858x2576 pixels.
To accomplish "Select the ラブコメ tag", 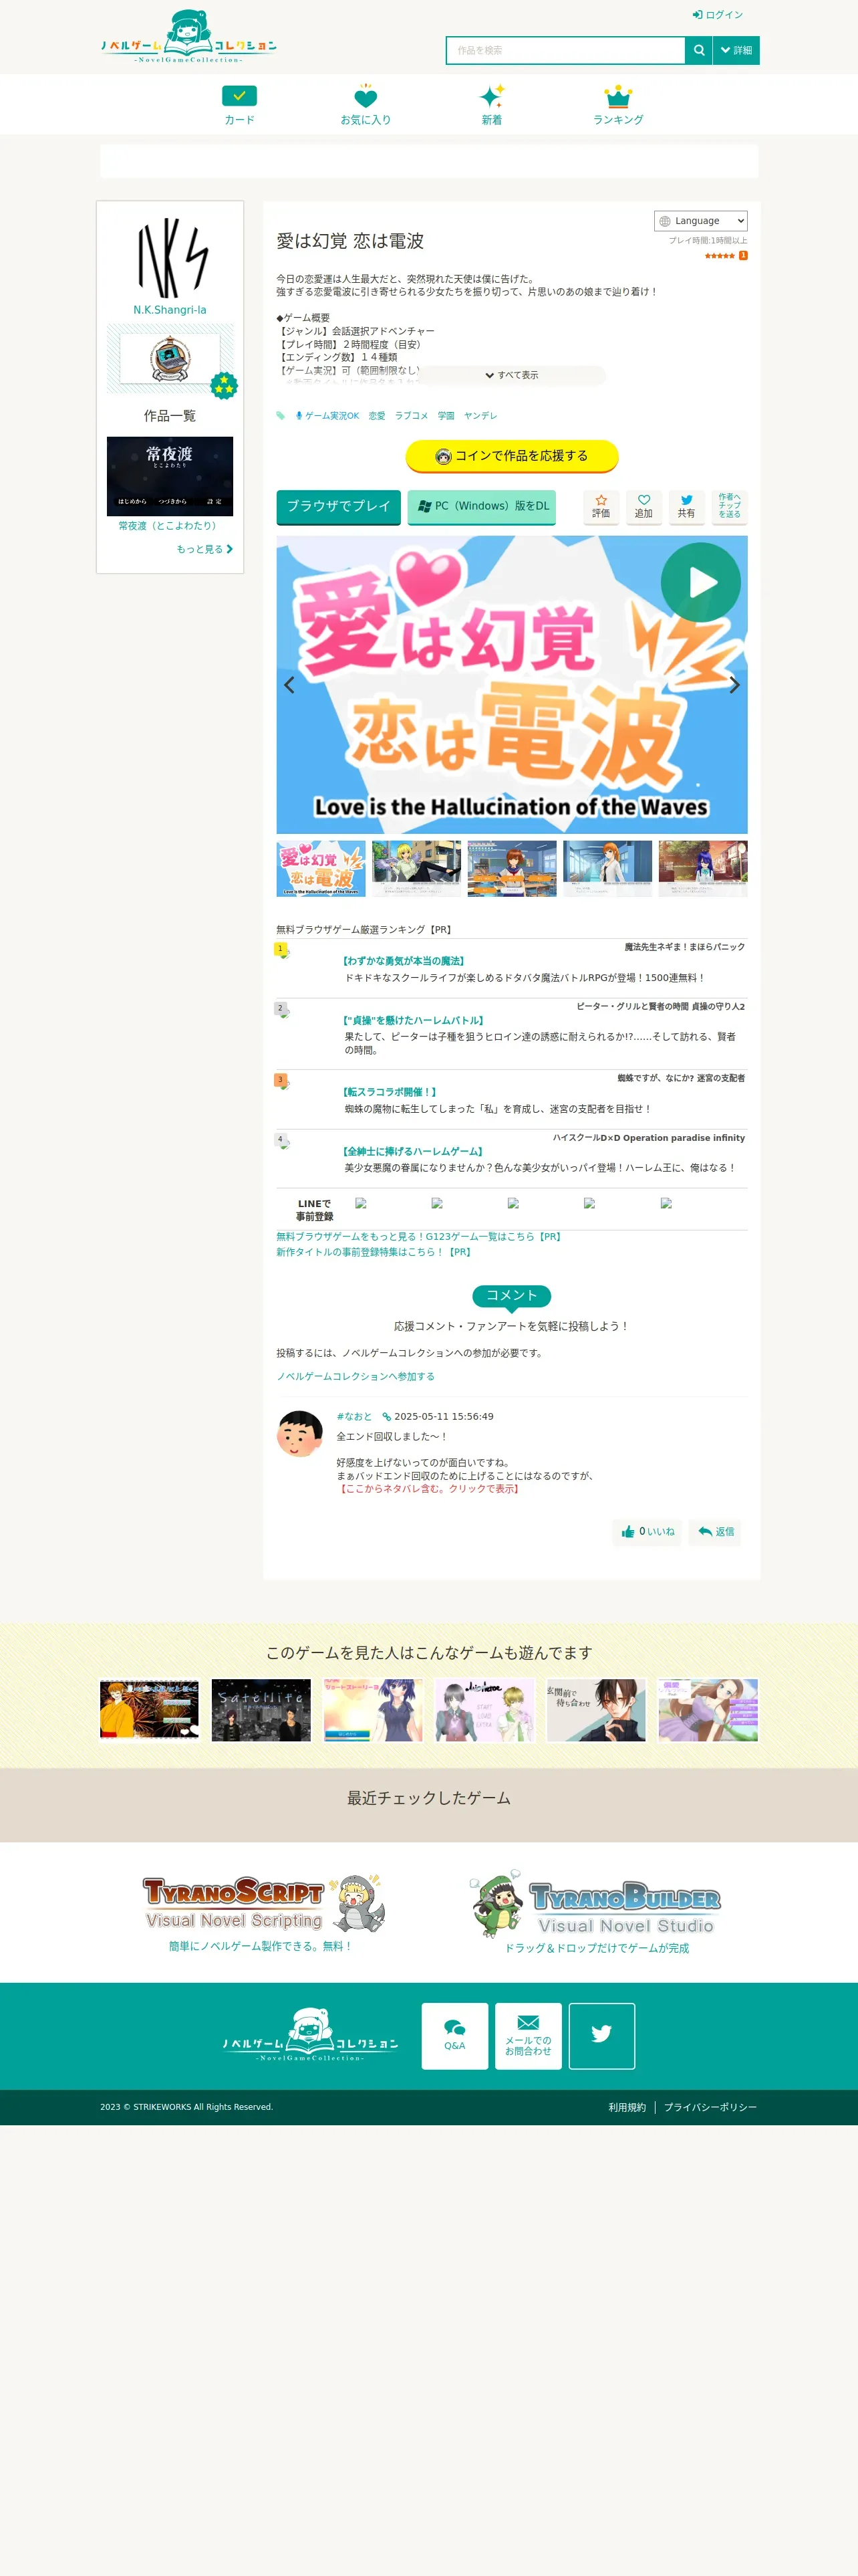I will coord(412,416).
